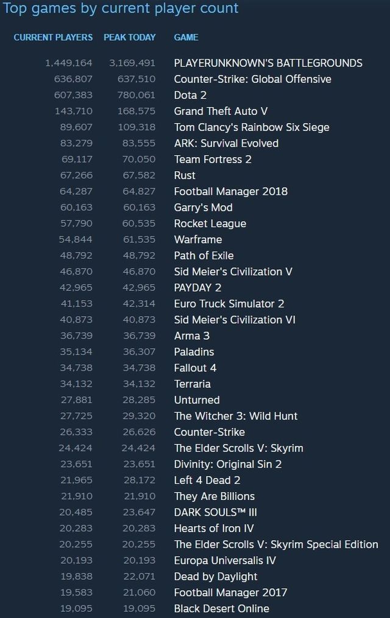Select Black Desert Online at list bottom

(221, 608)
